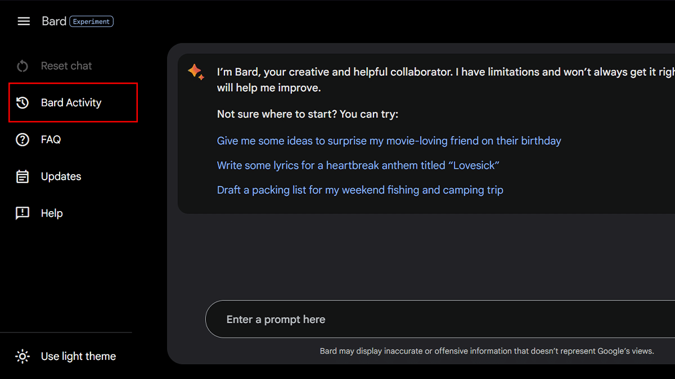The height and width of the screenshot is (379, 675).
Task: Click the 'Experiment' badge
Action: click(91, 21)
